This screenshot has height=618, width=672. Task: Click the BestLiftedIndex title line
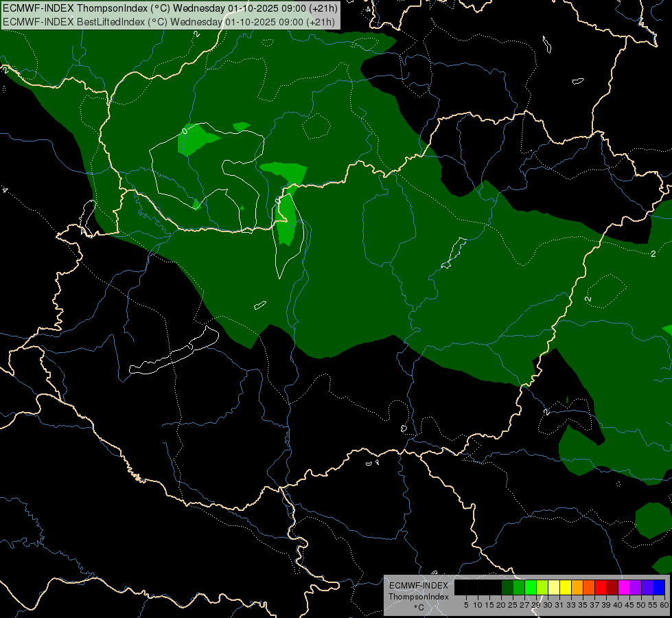[168, 21]
